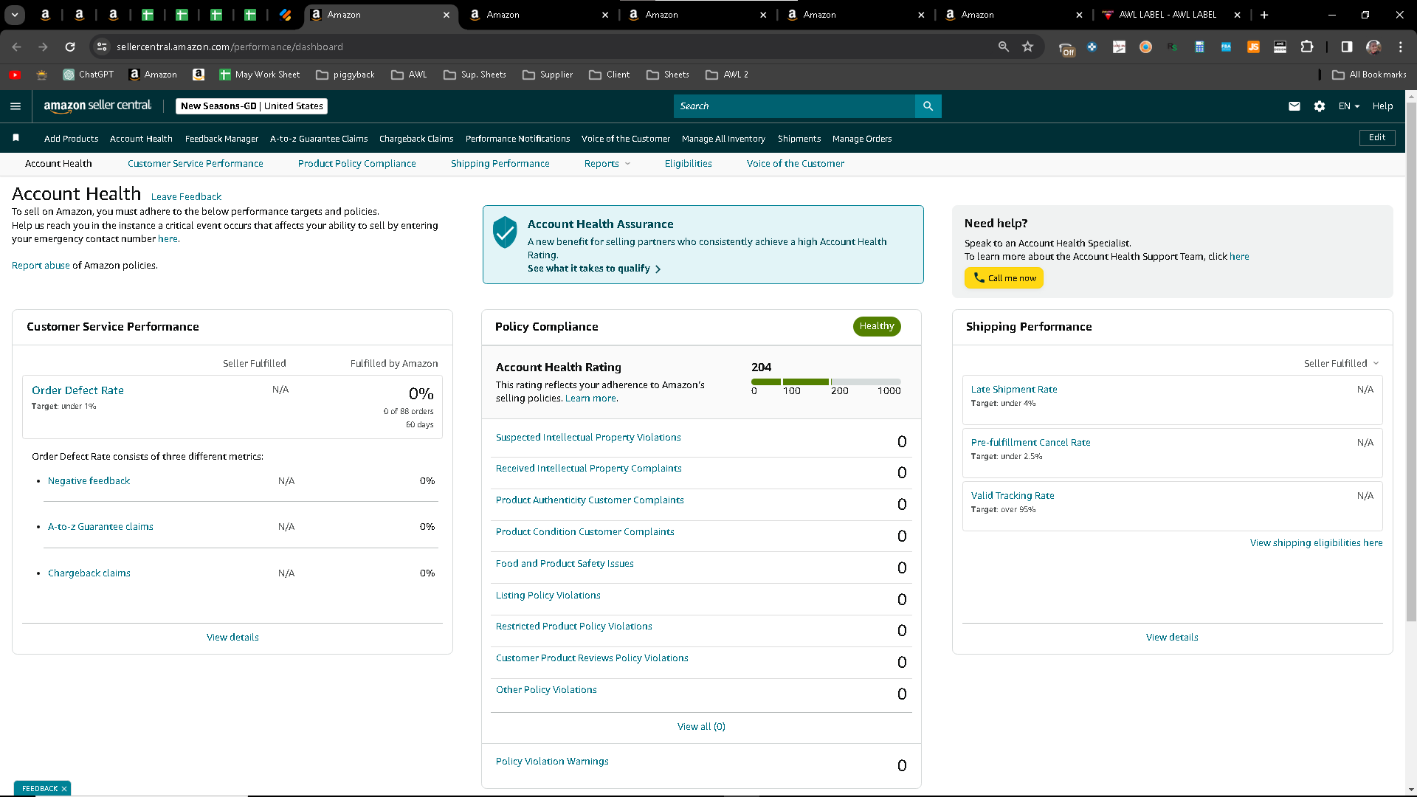This screenshot has width=1417, height=797.
Task: Open the tab search dropdown arrow
Action: 15,15
